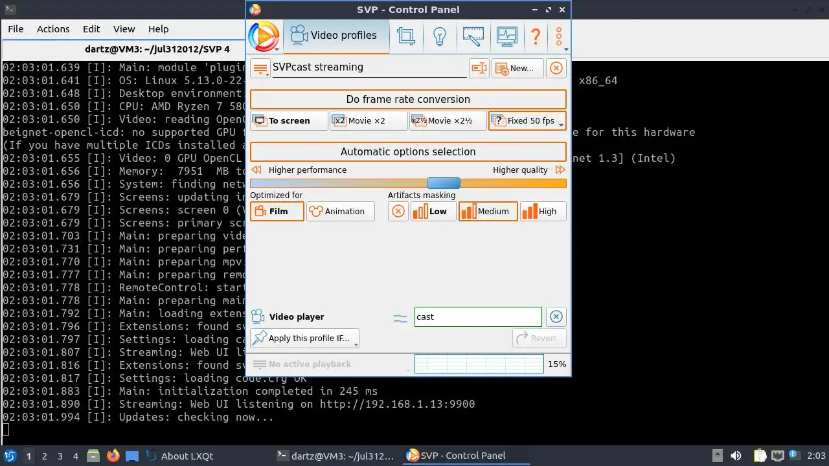The width and height of the screenshot is (829, 466).
Task: Click the network monitor tray icon
Action: (x=777, y=456)
